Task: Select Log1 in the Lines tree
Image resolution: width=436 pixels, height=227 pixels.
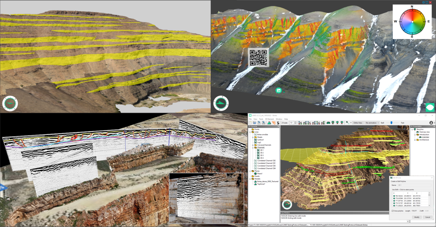Action: 259,142
